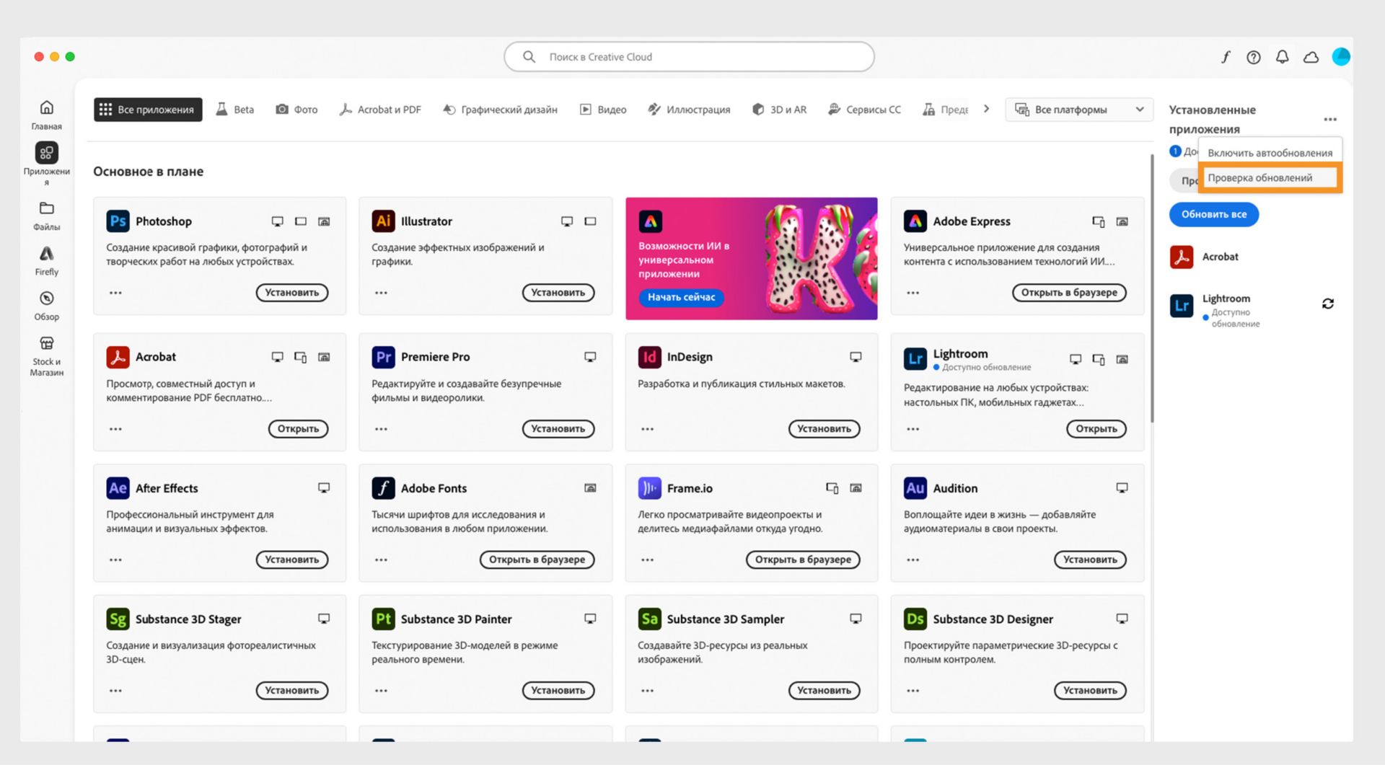Open the Обзор discover icon

(46, 299)
